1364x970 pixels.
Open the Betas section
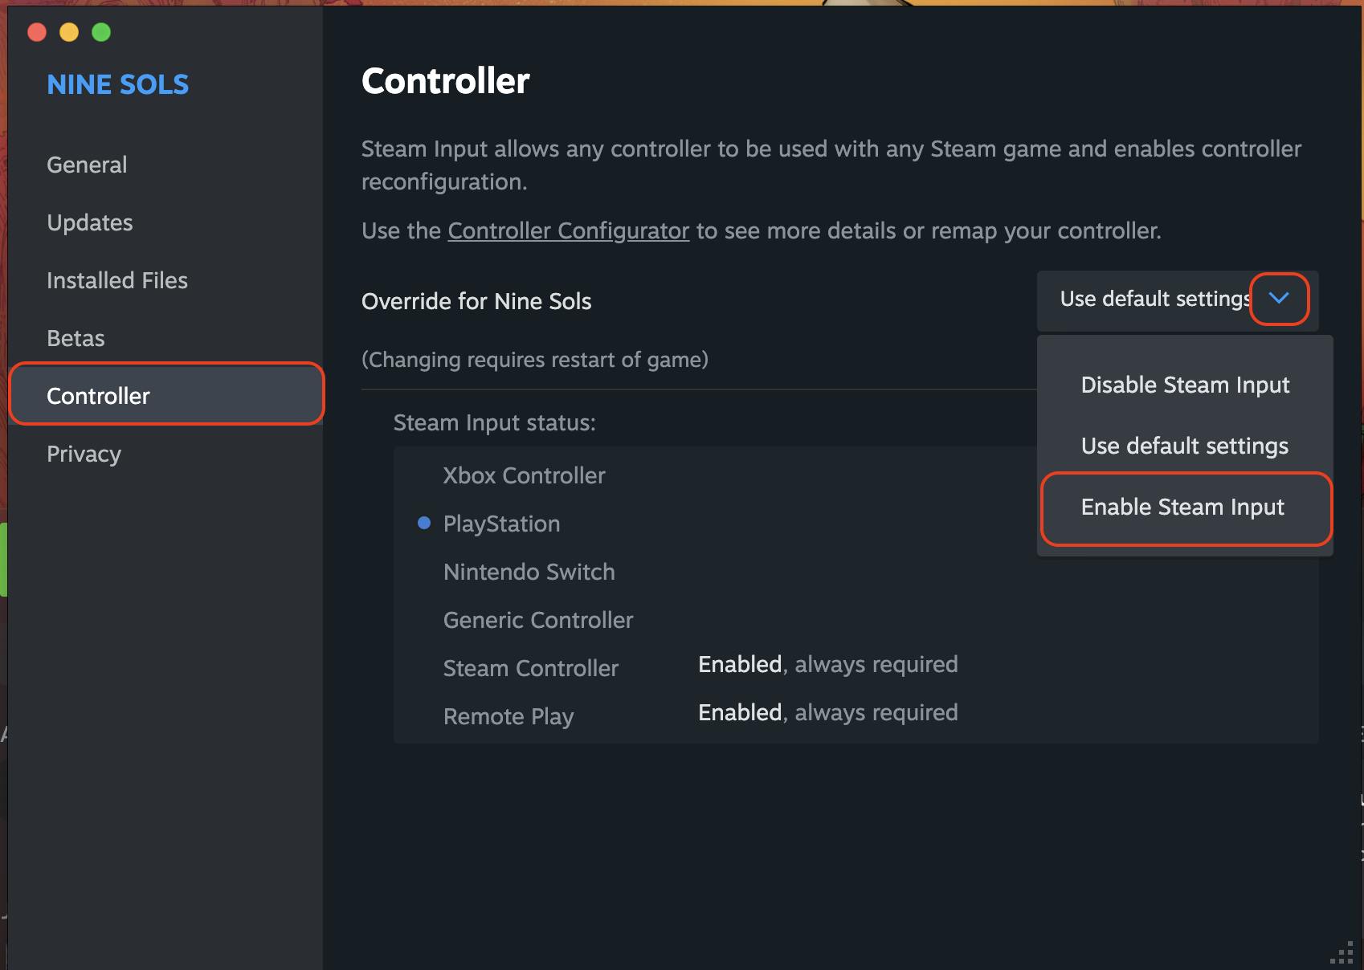pos(76,338)
